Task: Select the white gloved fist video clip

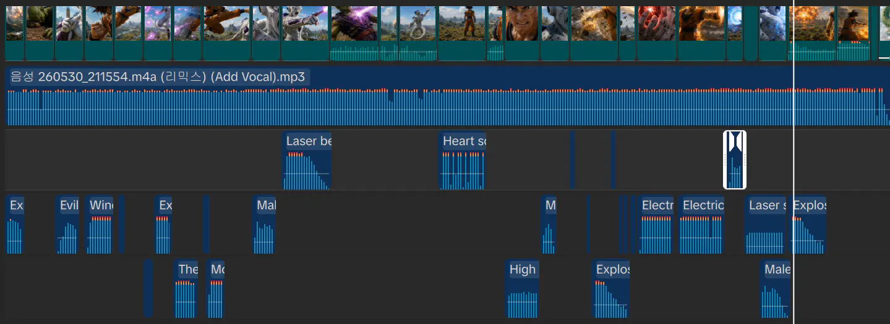Action: click(69, 33)
